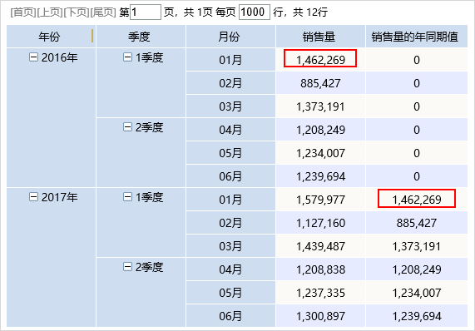Click the 01月 cell under 2016年
Image resolution: width=475 pixels, height=331 pixels.
(230, 60)
